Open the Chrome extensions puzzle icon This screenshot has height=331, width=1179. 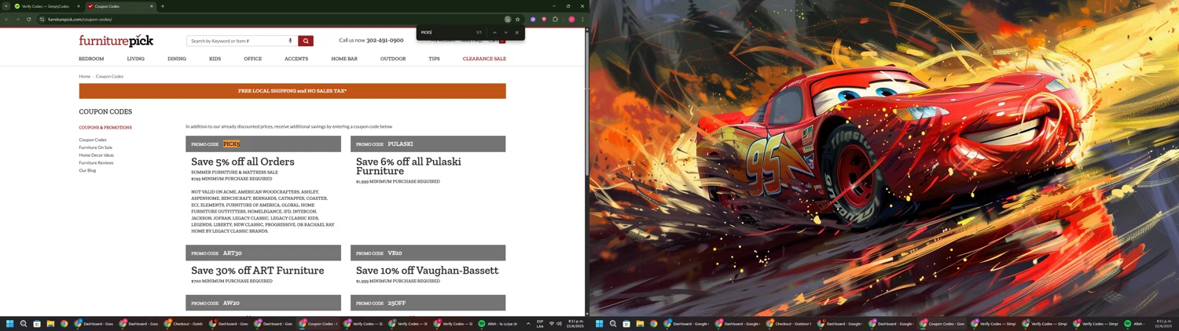[555, 19]
